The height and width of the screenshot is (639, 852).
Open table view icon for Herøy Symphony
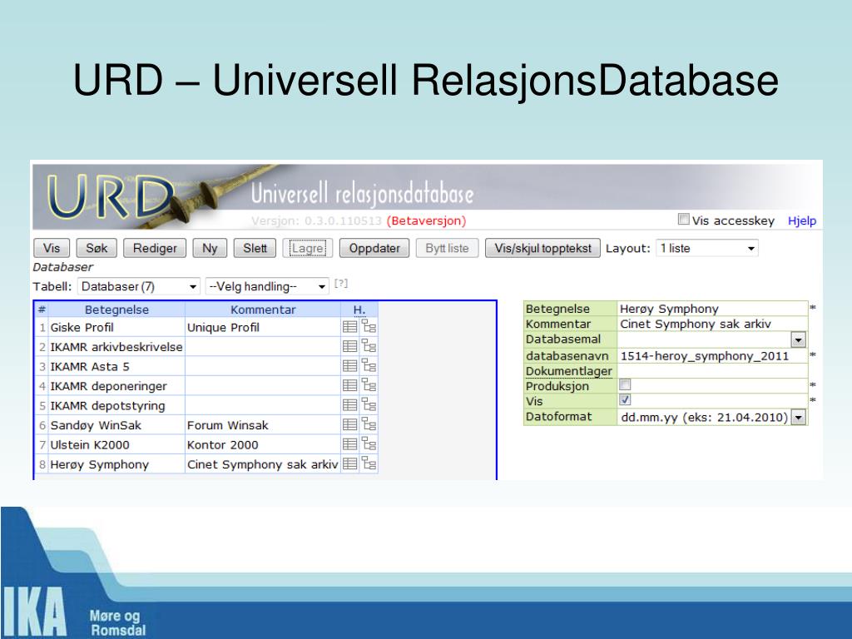point(350,463)
